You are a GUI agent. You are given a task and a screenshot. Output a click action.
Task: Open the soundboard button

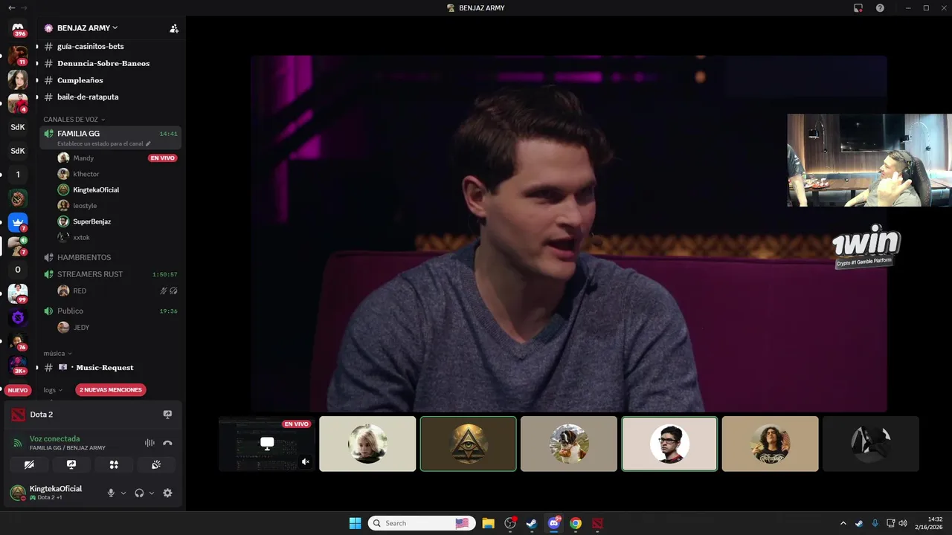coord(156,464)
